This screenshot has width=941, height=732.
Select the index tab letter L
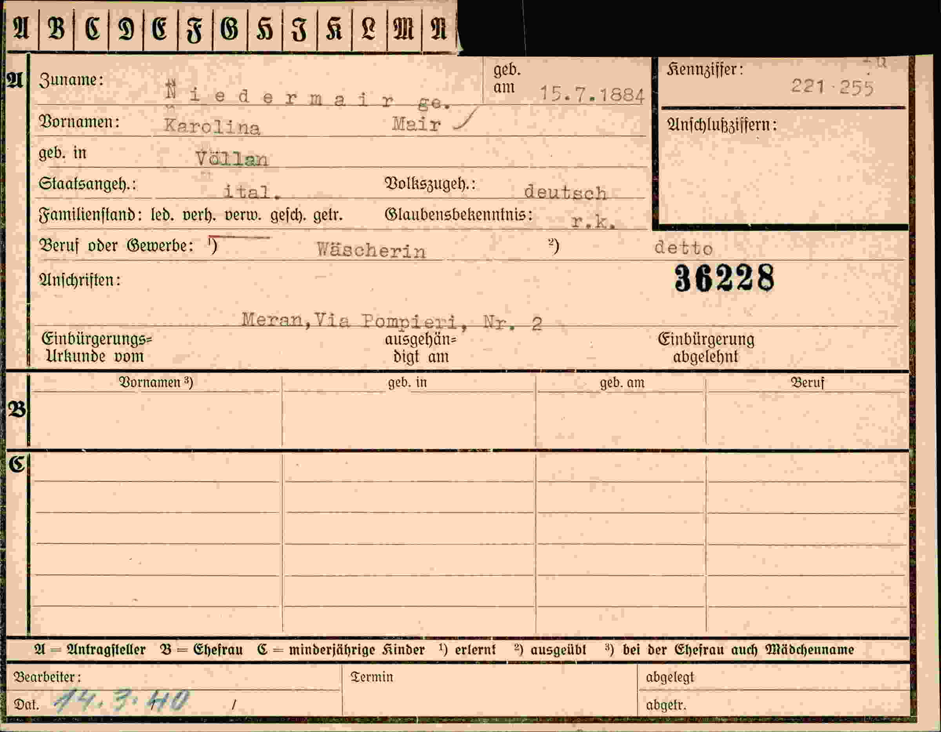pos(368,29)
